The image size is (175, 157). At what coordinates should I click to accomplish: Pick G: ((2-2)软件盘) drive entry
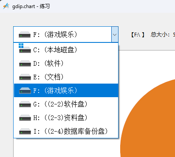coord(66,104)
